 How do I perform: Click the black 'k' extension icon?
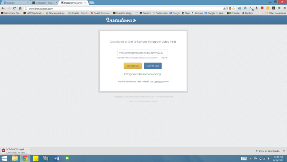274,8
